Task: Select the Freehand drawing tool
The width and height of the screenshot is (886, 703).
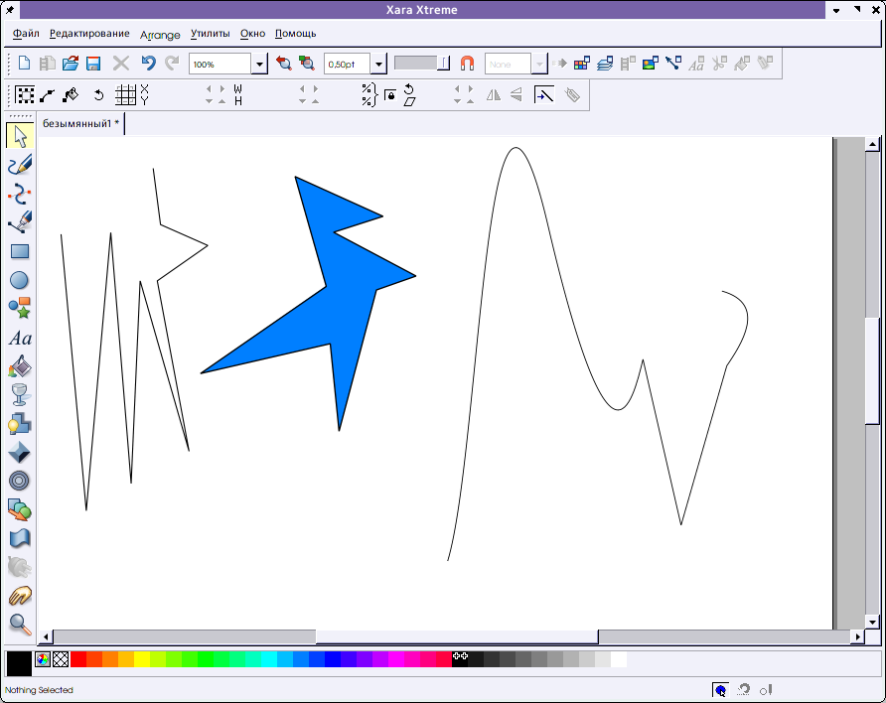Action: pyautogui.click(x=20, y=165)
